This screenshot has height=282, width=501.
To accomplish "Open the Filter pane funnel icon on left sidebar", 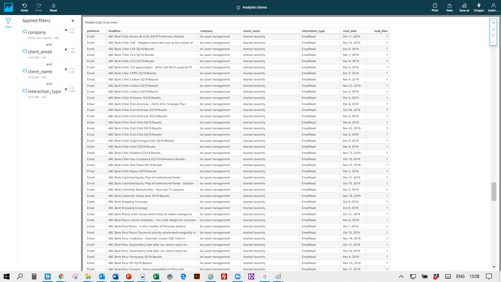I will (8, 22).
